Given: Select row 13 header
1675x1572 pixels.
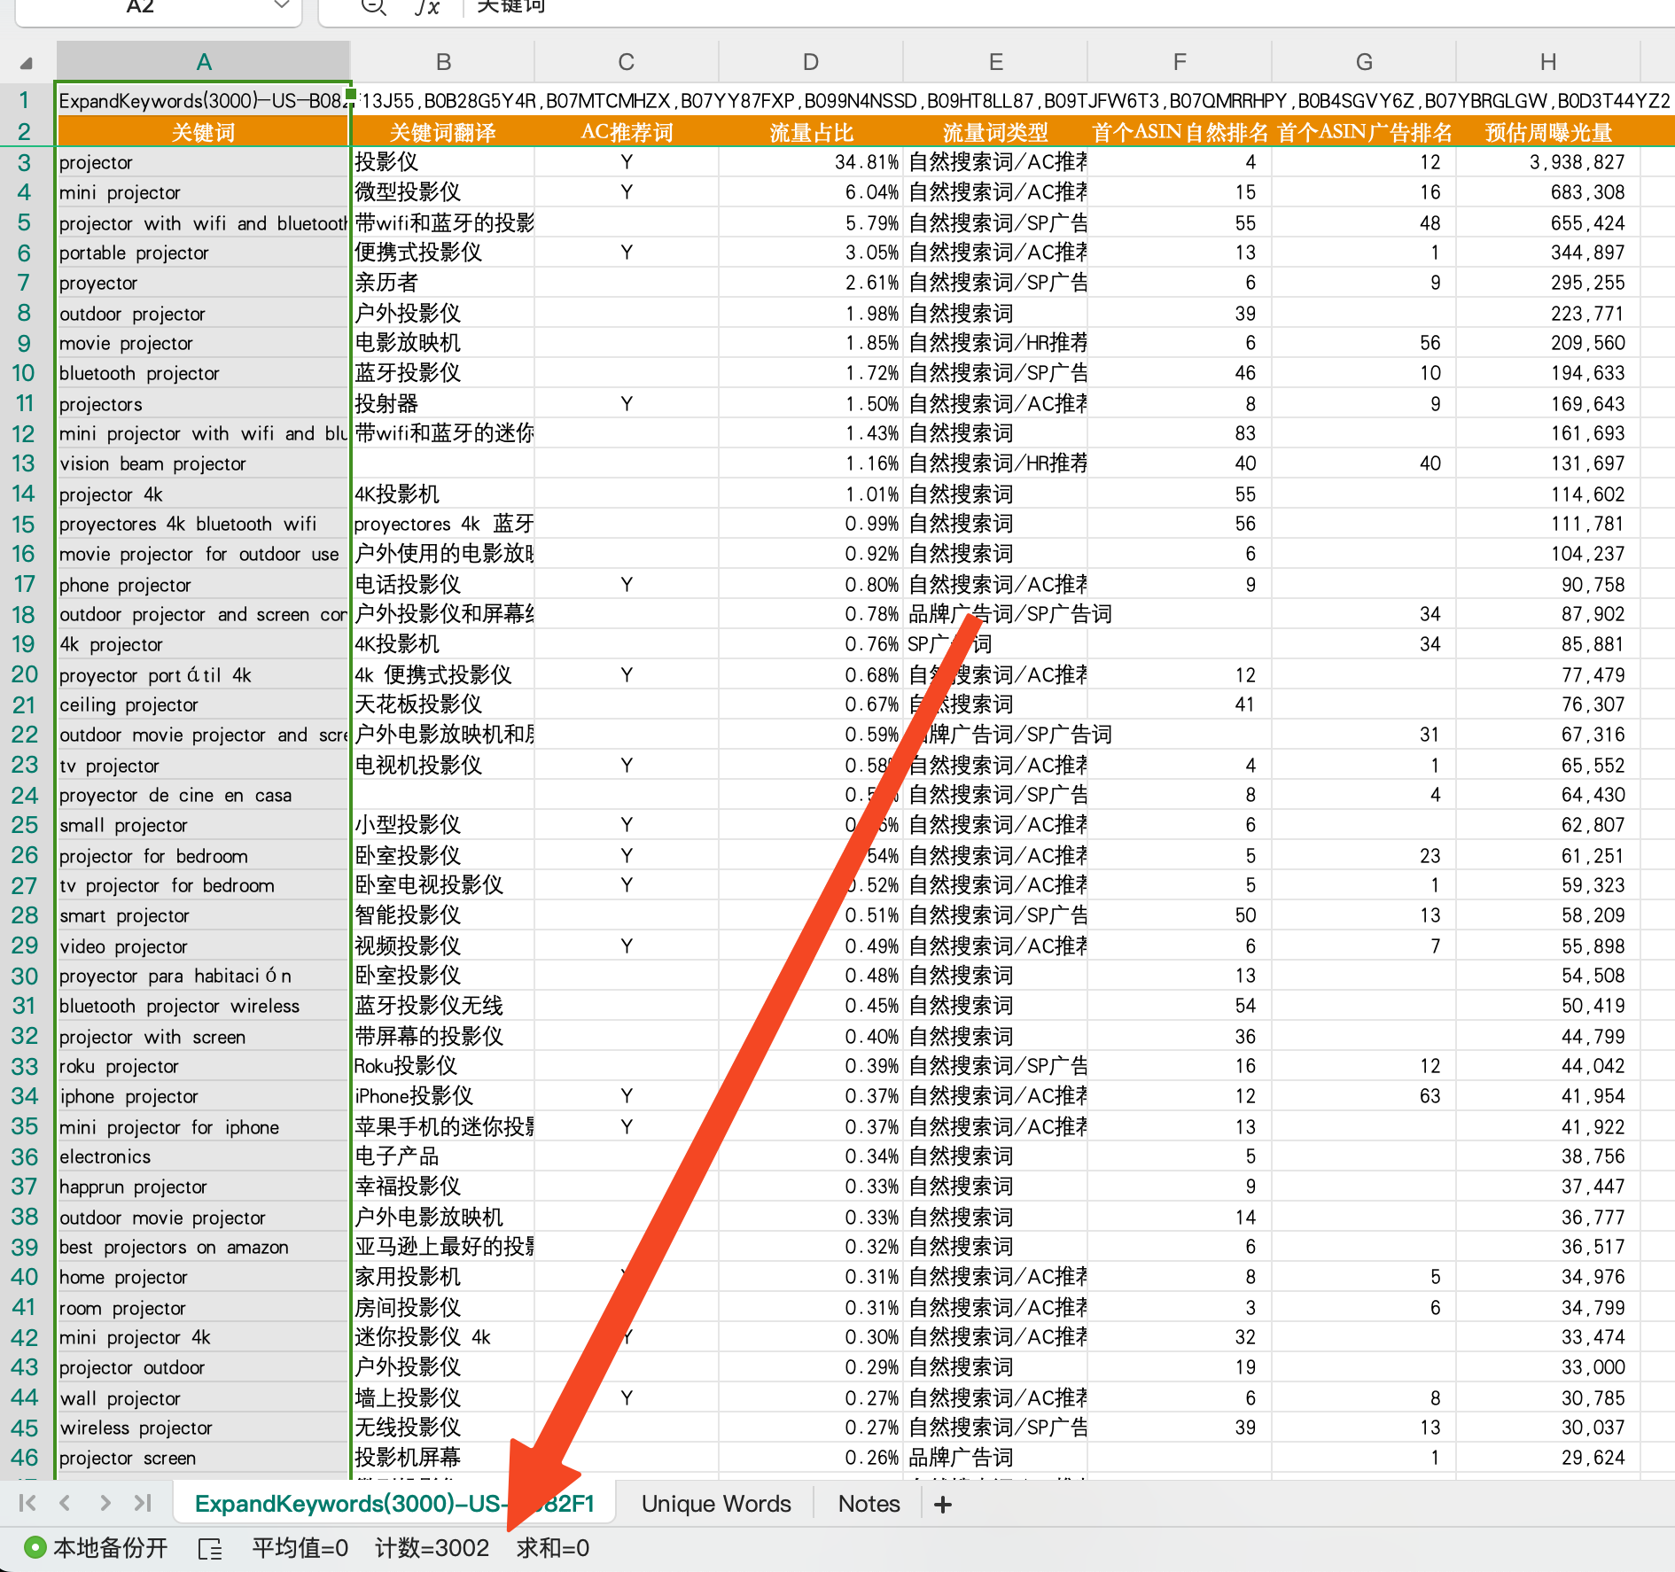Looking at the screenshot, I should pos(24,463).
